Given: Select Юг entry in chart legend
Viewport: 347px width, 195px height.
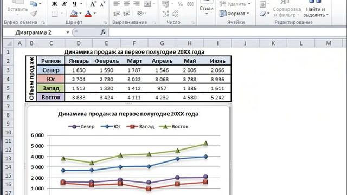Looking at the screenshot, I should (111, 127).
